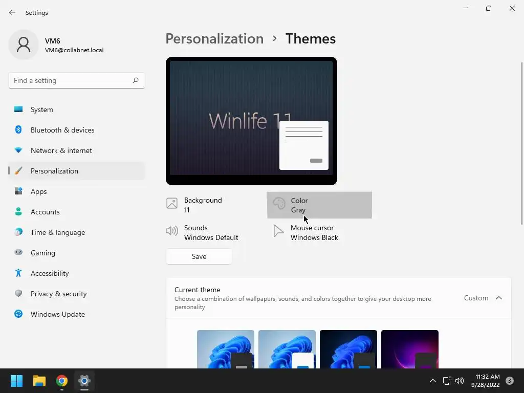Image resolution: width=524 pixels, height=393 pixels.
Task: Click the Accessibility figure icon
Action: pyautogui.click(x=18, y=273)
